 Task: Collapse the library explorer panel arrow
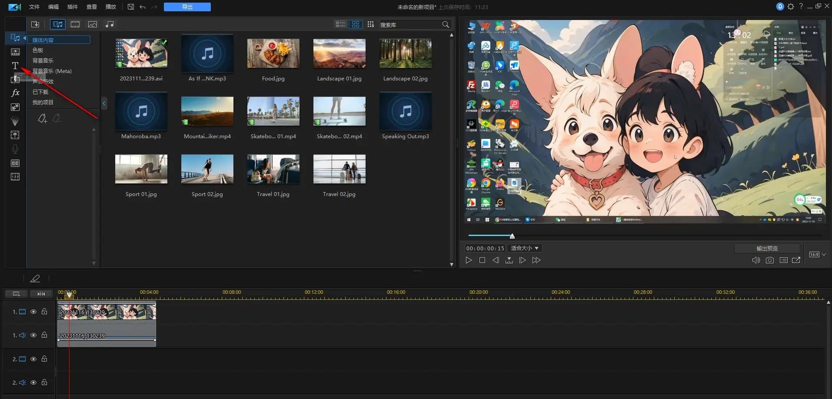104,103
